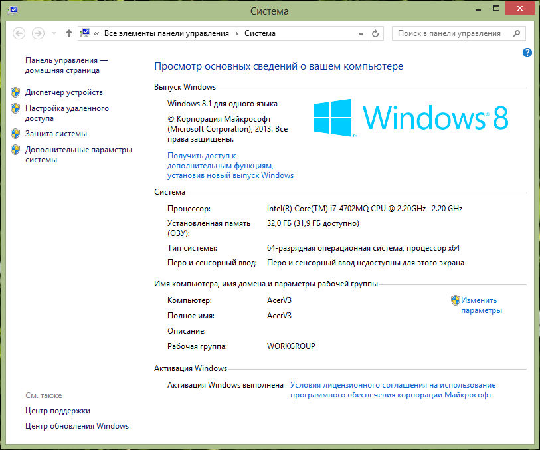Click shield icon beside Дополнительные параметры системы

[x=15, y=150]
